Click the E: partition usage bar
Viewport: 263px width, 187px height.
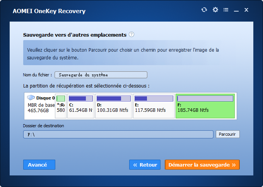(154, 99)
